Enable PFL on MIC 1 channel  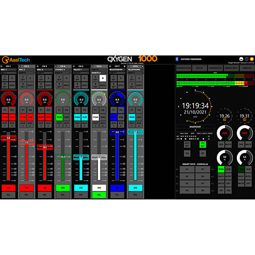8,195
